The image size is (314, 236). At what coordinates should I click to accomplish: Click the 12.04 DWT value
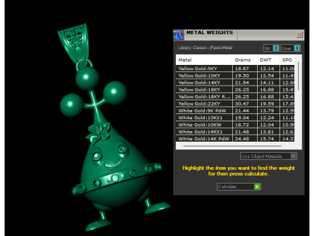267,125
